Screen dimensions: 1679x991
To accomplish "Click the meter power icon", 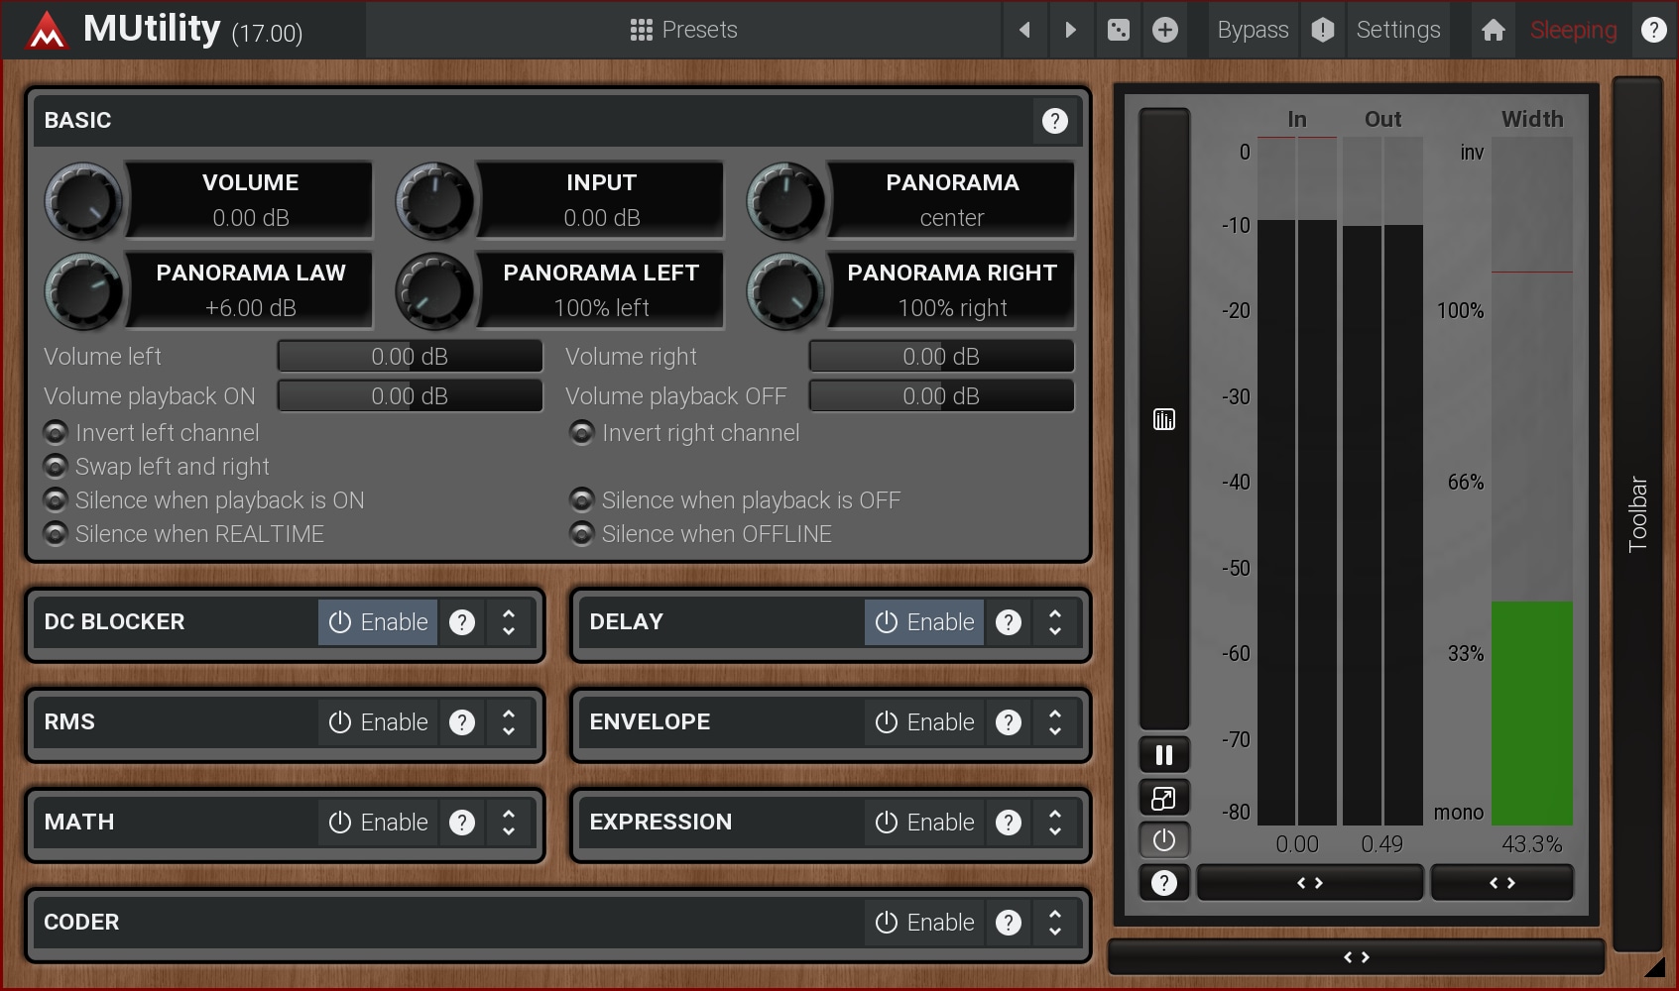I will (x=1163, y=840).
